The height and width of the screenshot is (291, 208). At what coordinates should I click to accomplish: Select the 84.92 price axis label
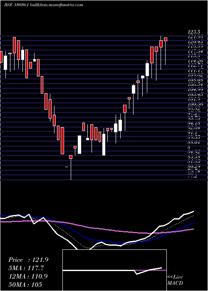(195, 153)
